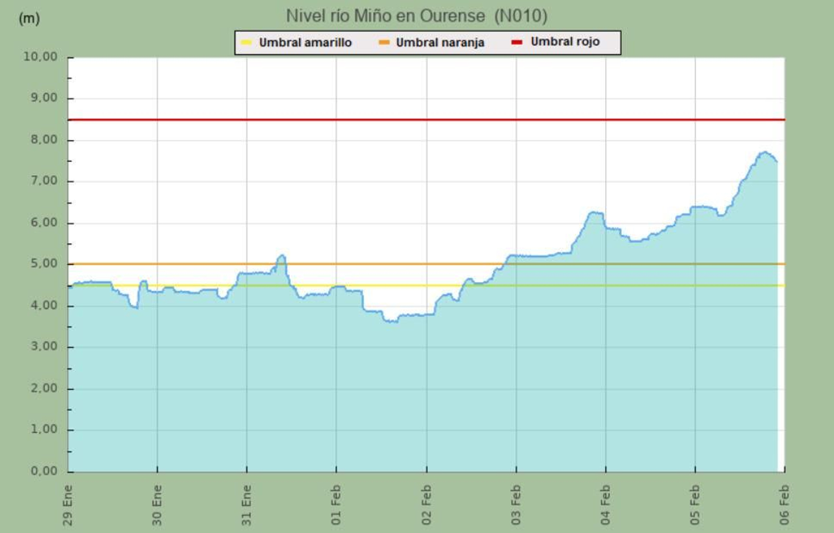Image resolution: width=834 pixels, height=533 pixels.
Task: Click the '10,00' y-axis value
Action: coord(40,57)
